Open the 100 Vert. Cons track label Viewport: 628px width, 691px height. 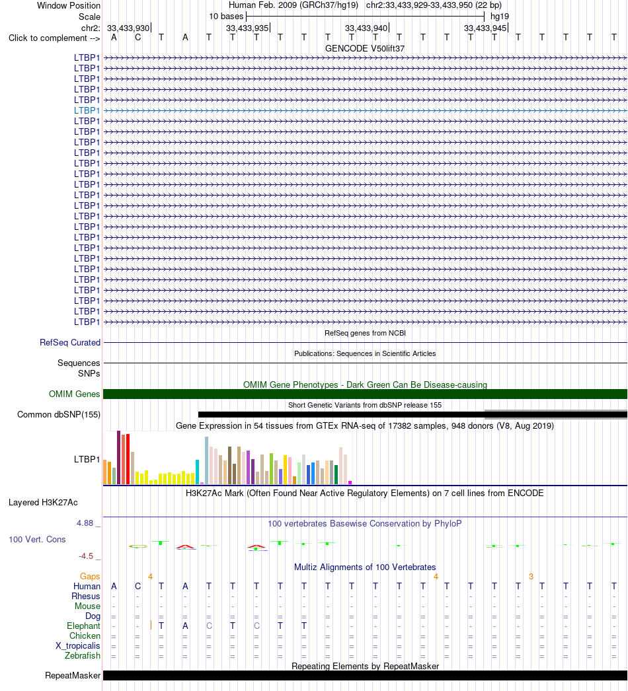tap(37, 540)
